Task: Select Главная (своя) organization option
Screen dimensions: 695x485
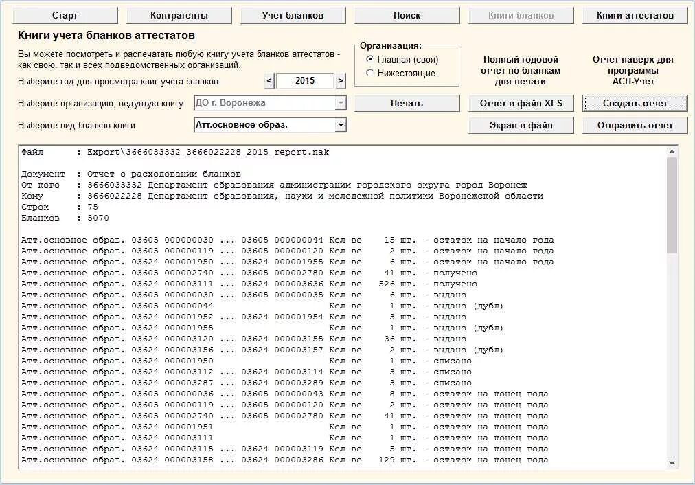Action: [x=402, y=59]
